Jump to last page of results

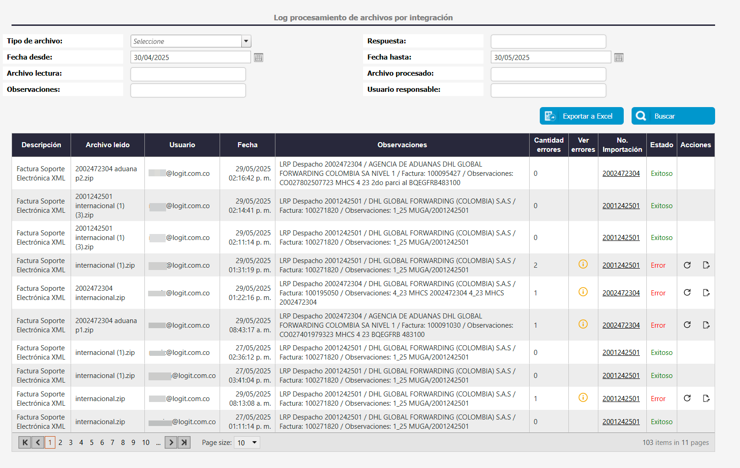[x=184, y=443]
